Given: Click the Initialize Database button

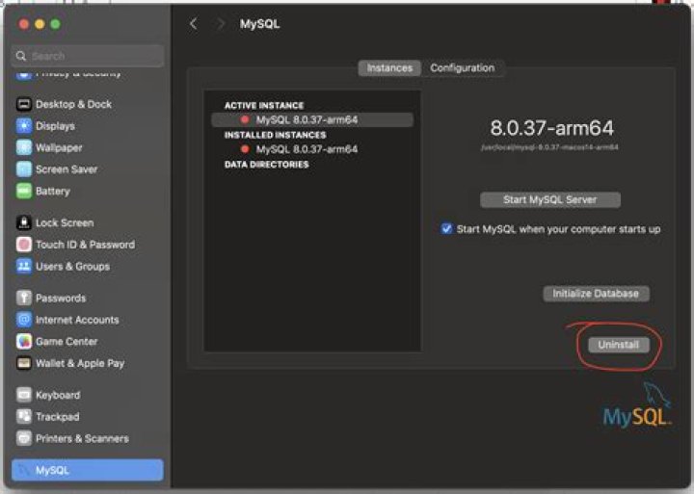Looking at the screenshot, I should point(596,294).
